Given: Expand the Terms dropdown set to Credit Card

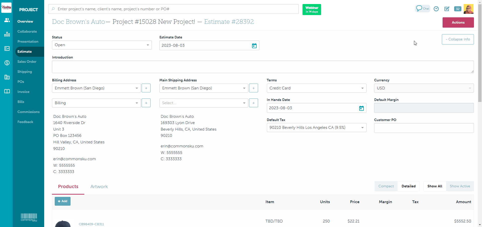Looking at the screenshot, I should 316,88.
